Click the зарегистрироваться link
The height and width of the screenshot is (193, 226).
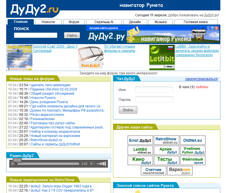[x=201, y=79]
